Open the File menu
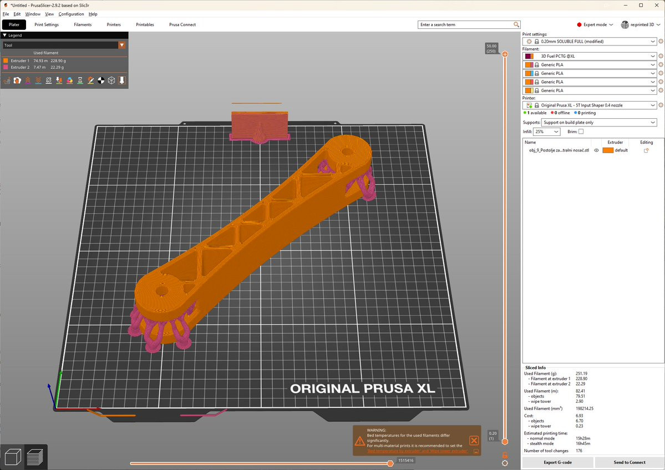 6,14
